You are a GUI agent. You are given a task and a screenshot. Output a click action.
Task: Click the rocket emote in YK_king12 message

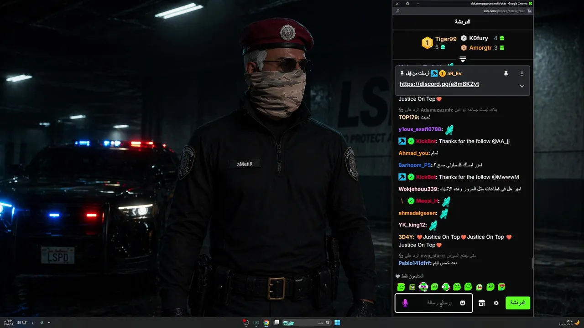click(433, 225)
